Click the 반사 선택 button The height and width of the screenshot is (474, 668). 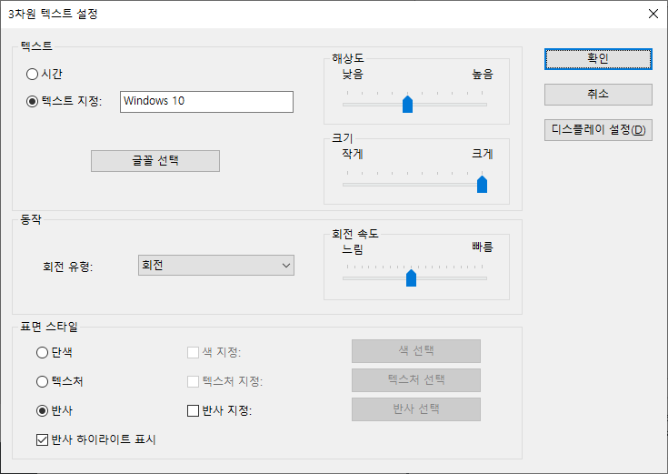click(416, 409)
